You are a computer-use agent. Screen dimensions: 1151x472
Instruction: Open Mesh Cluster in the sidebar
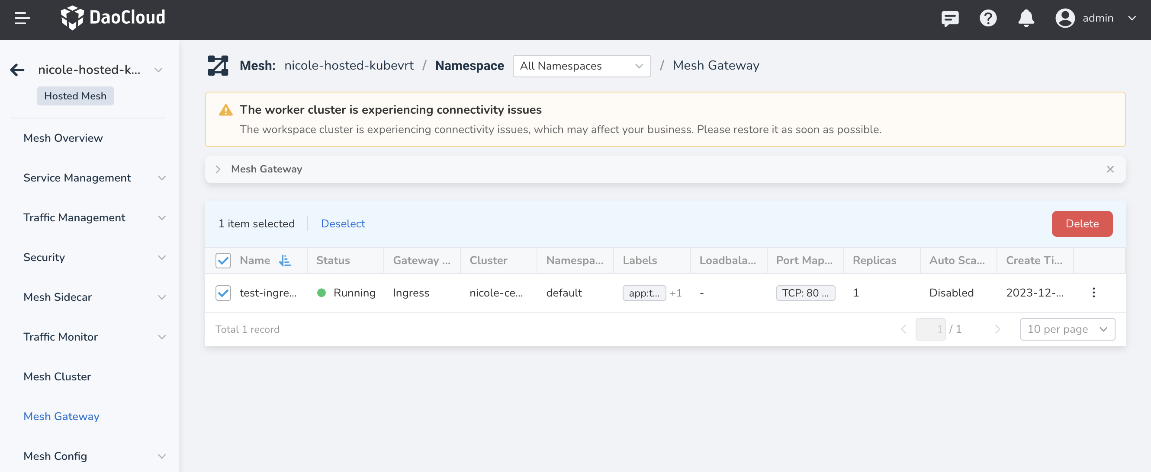(x=57, y=376)
